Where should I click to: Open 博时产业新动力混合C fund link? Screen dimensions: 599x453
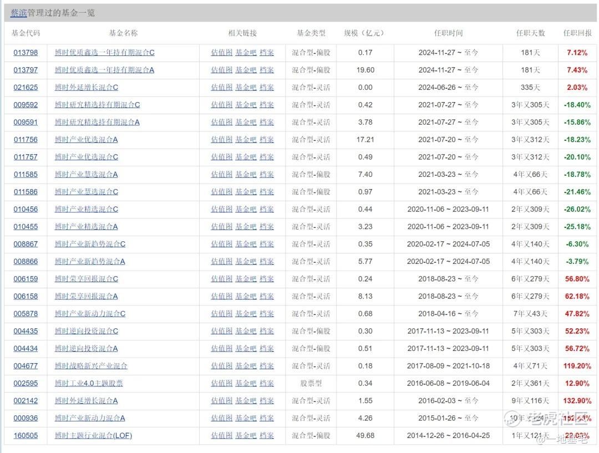tap(90, 314)
